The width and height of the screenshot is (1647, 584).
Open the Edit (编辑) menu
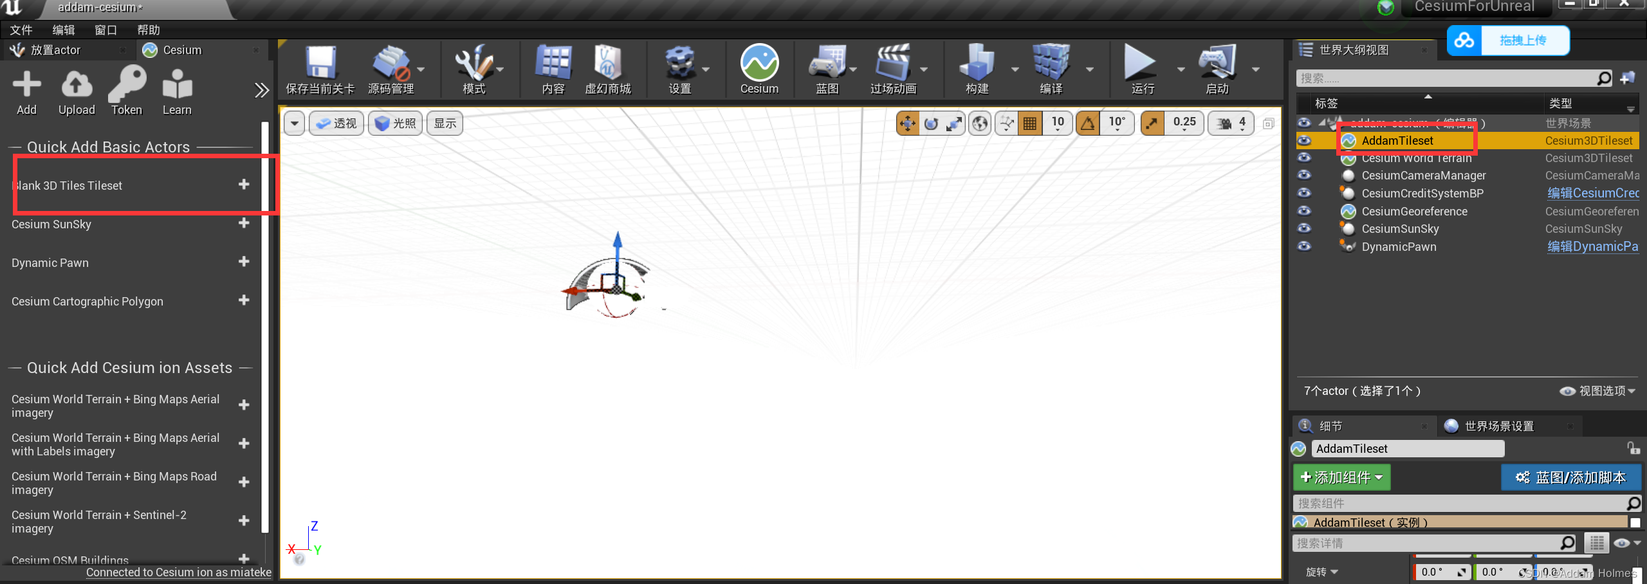[64, 30]
